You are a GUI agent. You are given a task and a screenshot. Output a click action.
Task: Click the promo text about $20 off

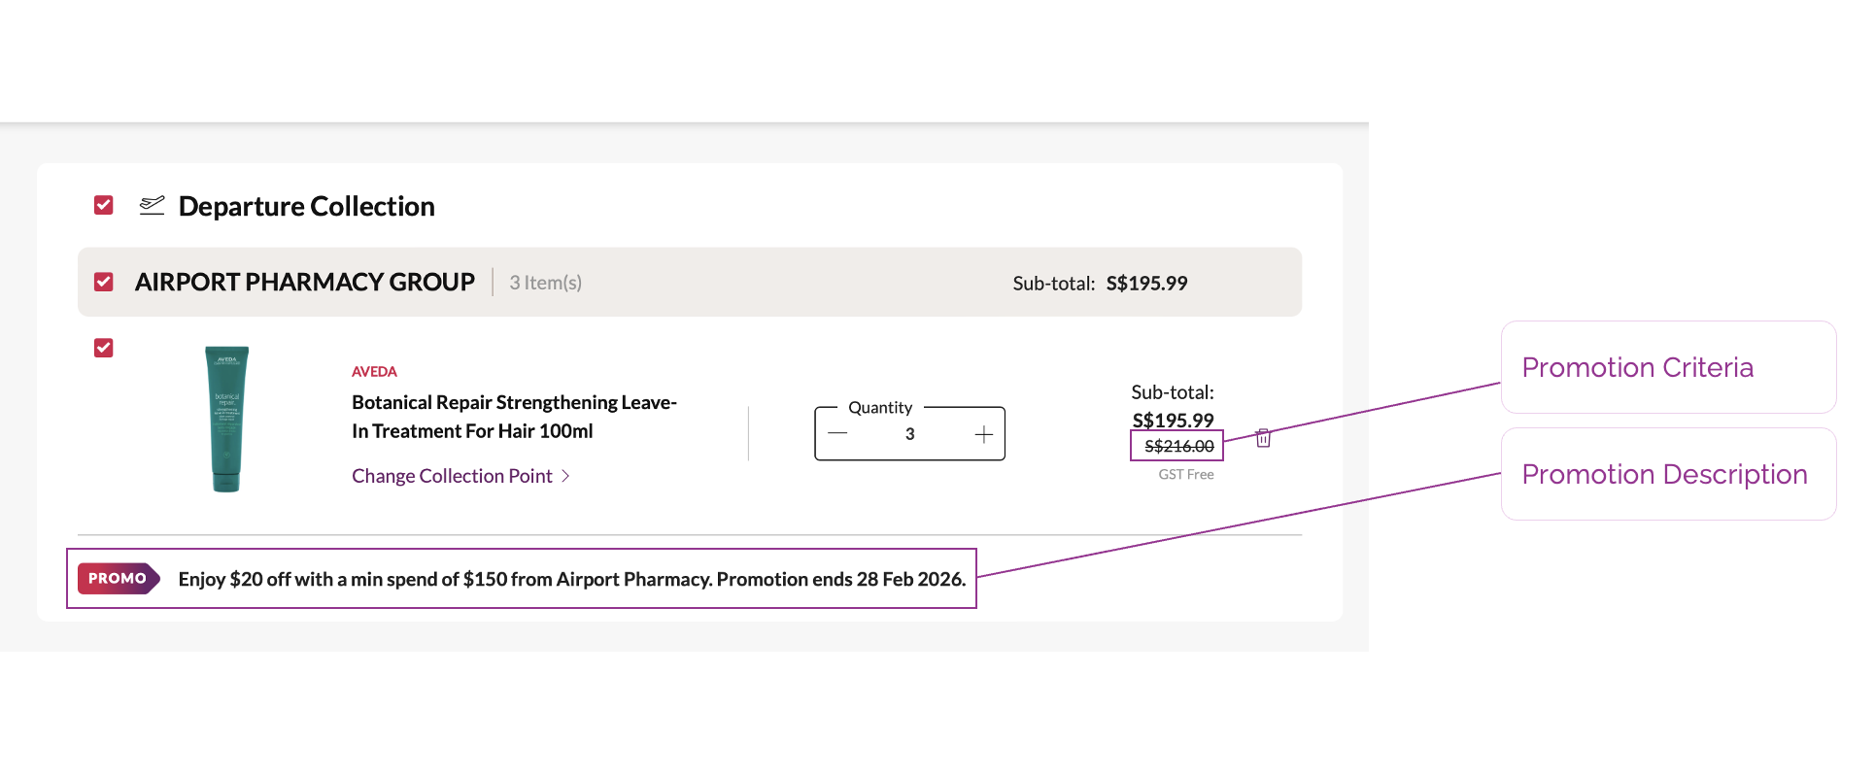[571, 579]
